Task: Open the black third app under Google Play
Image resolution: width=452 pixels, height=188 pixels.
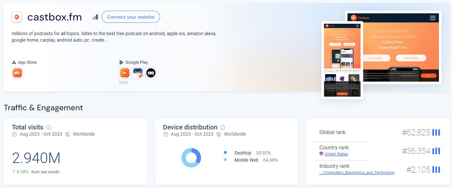Action: click(x=151, y=73)
